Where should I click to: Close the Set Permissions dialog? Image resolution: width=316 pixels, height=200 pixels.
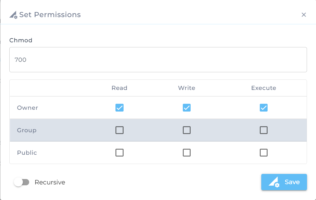(304, 15)
